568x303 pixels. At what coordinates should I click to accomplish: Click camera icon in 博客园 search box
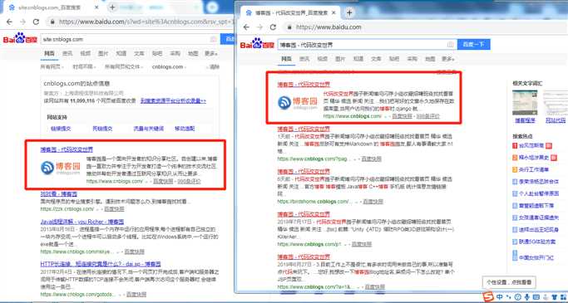click(450, 45)
